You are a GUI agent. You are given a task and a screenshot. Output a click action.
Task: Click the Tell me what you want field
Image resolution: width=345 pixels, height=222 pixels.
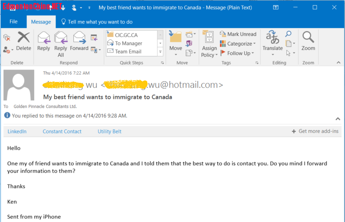100,22
